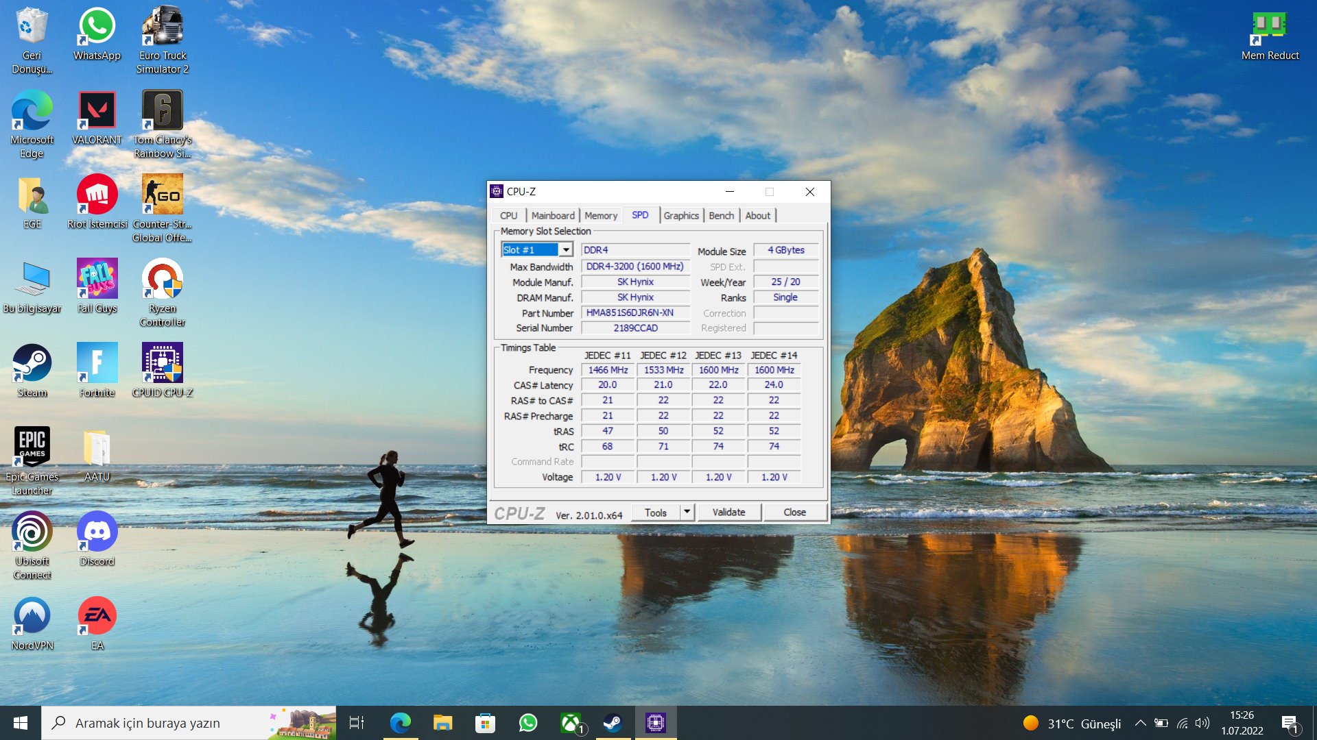Open Discord desktop shortcut
The image size is (1317, 740).
(x=97, y=539)
